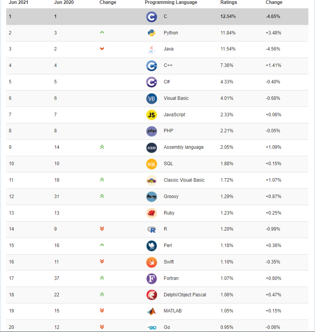Click the green up arrow in Python row
This screenshot has width=315, height=332.
[102, 32]
